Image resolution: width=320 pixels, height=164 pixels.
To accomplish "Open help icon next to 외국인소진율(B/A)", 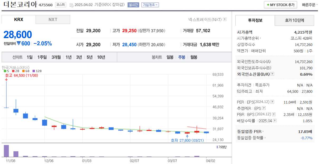I will [273, 74].
